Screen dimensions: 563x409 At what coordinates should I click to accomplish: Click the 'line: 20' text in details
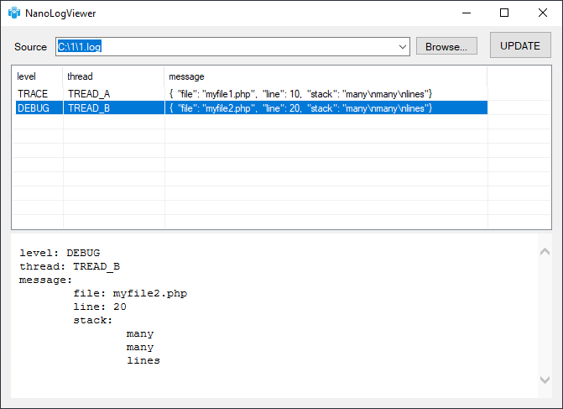[x=100, y=307]
